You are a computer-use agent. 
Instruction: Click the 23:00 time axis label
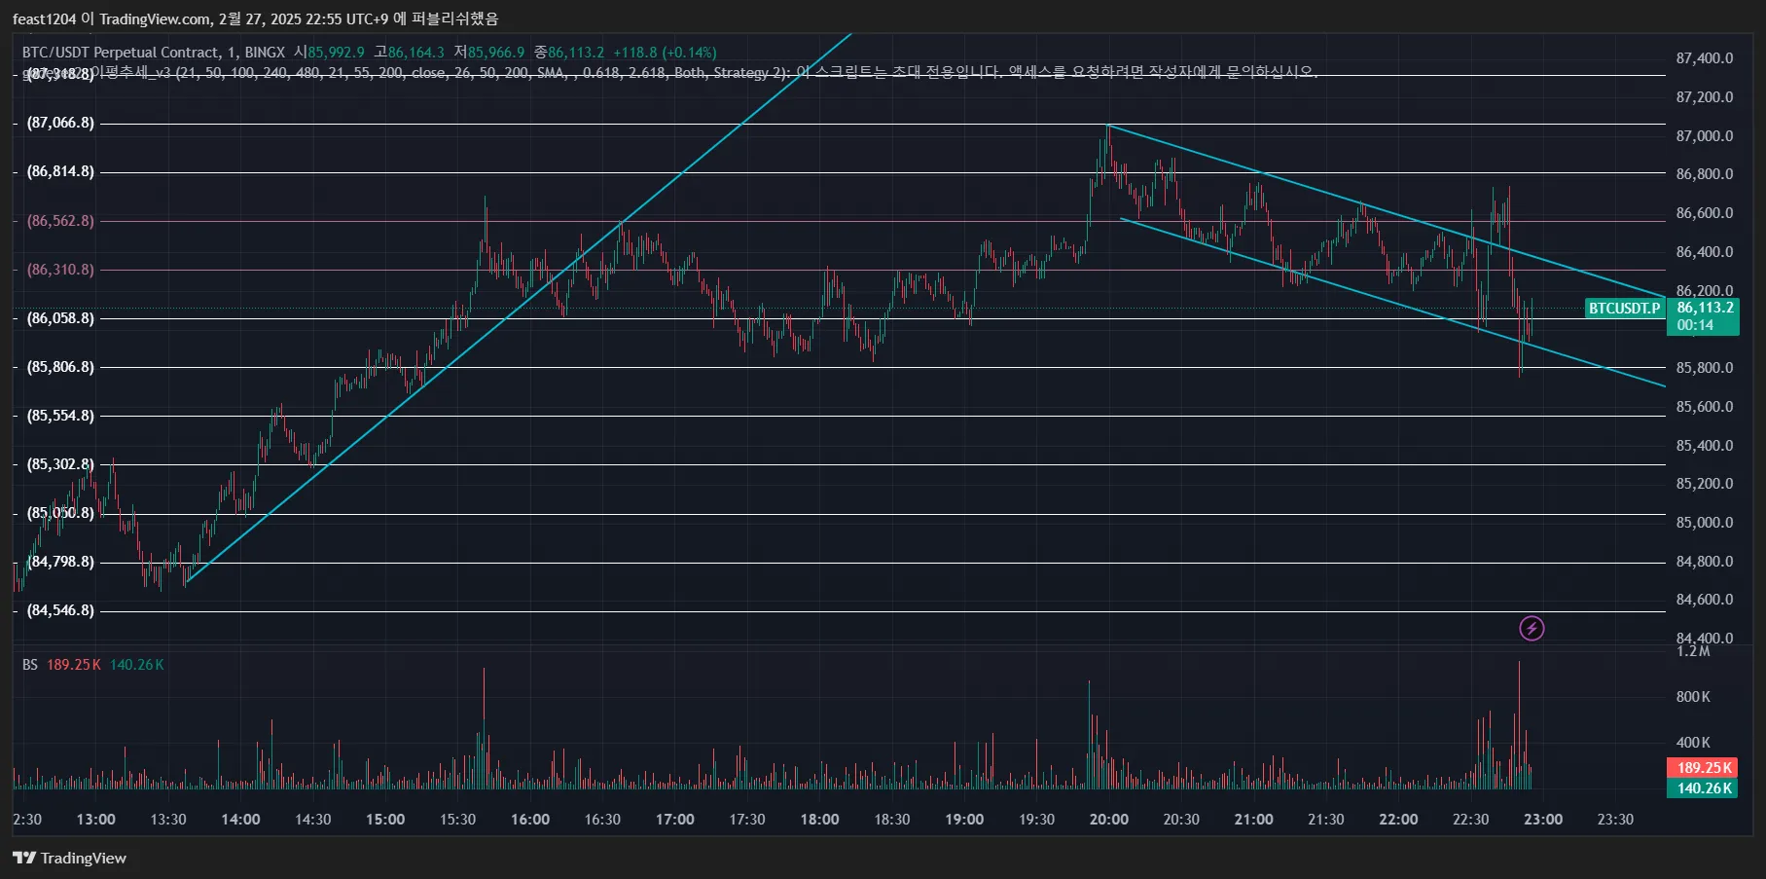[1543, 820]
